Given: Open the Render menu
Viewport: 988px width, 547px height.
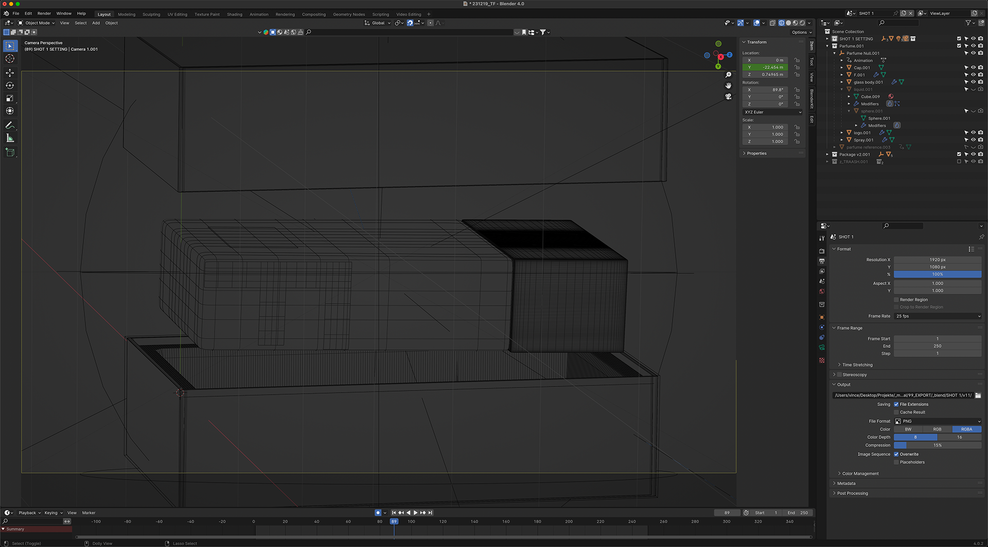Looking at the screenshot, I should tap(44, 13).
